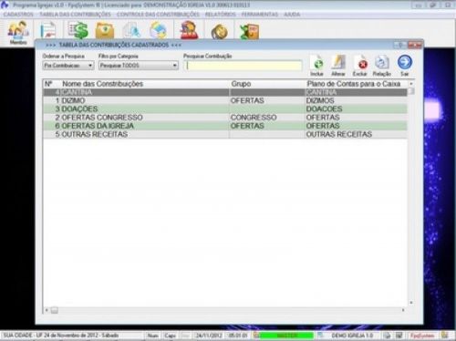This screenshot has width=456, height=341.
Task: Click the user icon beside MASTER
Action: [x=256, y=336]
